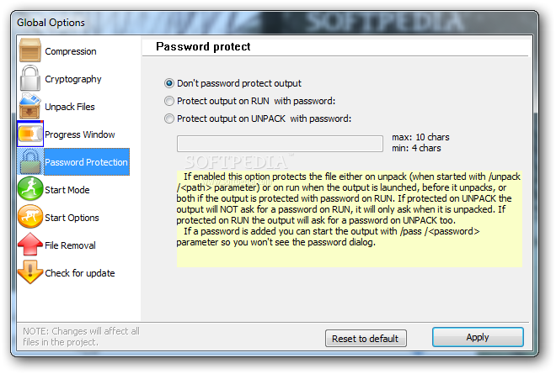556x374 pixels.
Task: Open the Start Mode green runner icon
Action: point(30,189)
